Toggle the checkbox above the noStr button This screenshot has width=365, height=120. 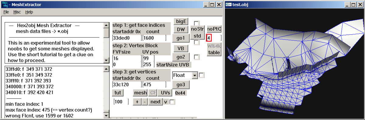click(196, 23)
